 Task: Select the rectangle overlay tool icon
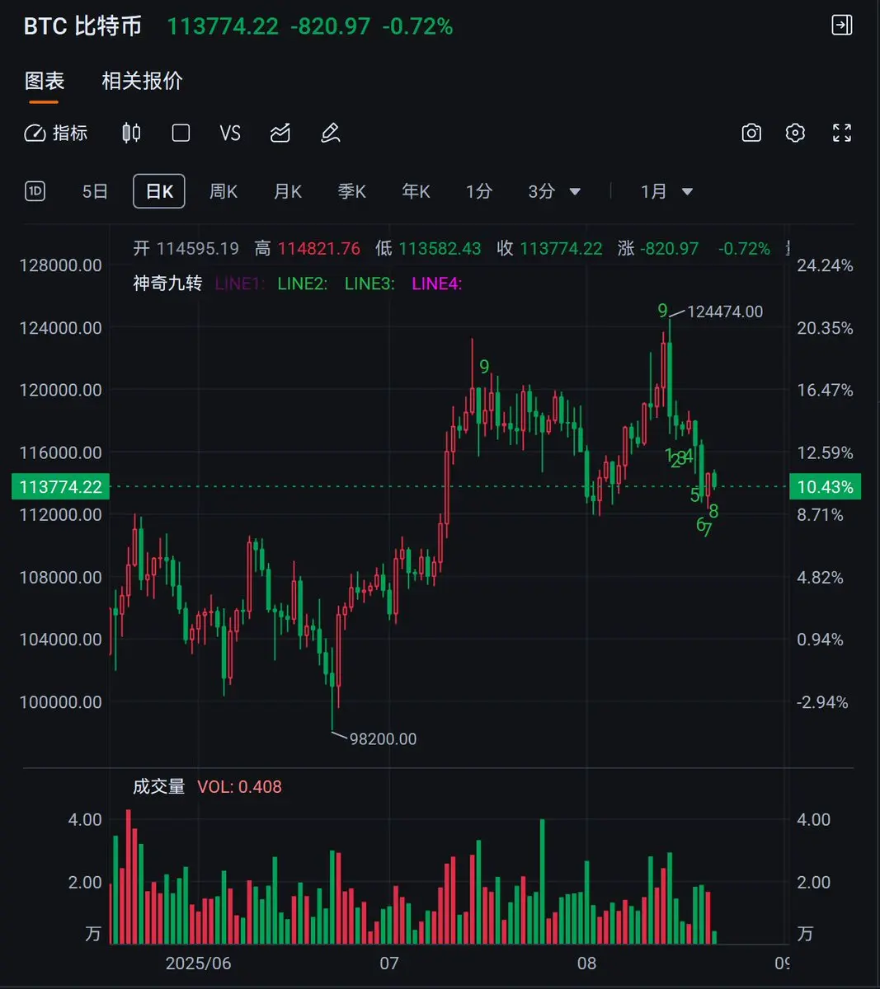(181, 133)
